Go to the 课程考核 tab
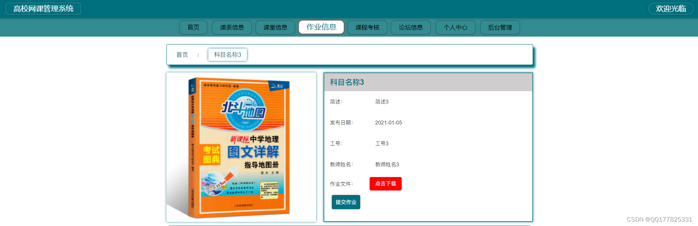 [367, 27]
